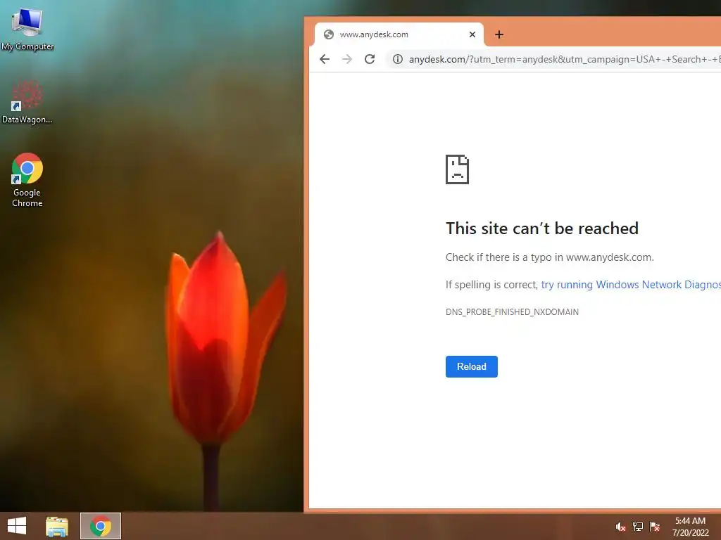
Task: Switch to Chrome in the taskbar
Action: point(101,526)
